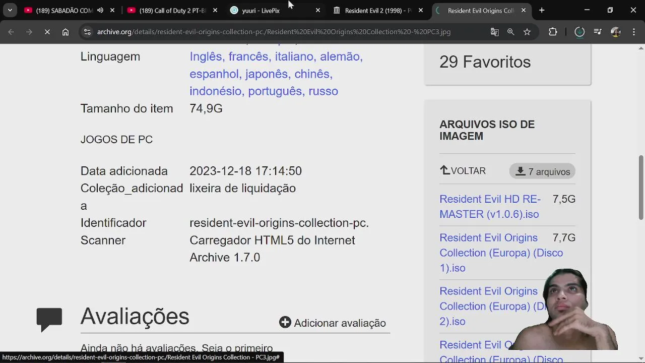Image resolution: width=645 pixels, height=363 pixels.
Task: Close the yuuri - LivePix tab
Action: pyautogui.click(x=318, y=10)
